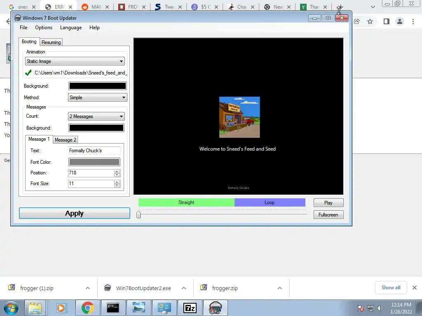
Task: Open Chrome from the taskbar
Action: [87, 308]
